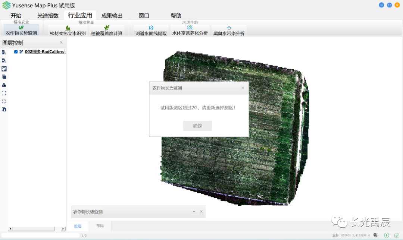Switch to the 数据 view tab
The height and width of the screenshot is (240, 403).
(78, 226)
